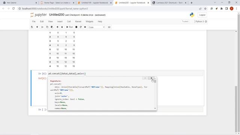240x135 pixels.
Task: Restart the kernel using the toolbar icon
Action: (x=81, y=27)
